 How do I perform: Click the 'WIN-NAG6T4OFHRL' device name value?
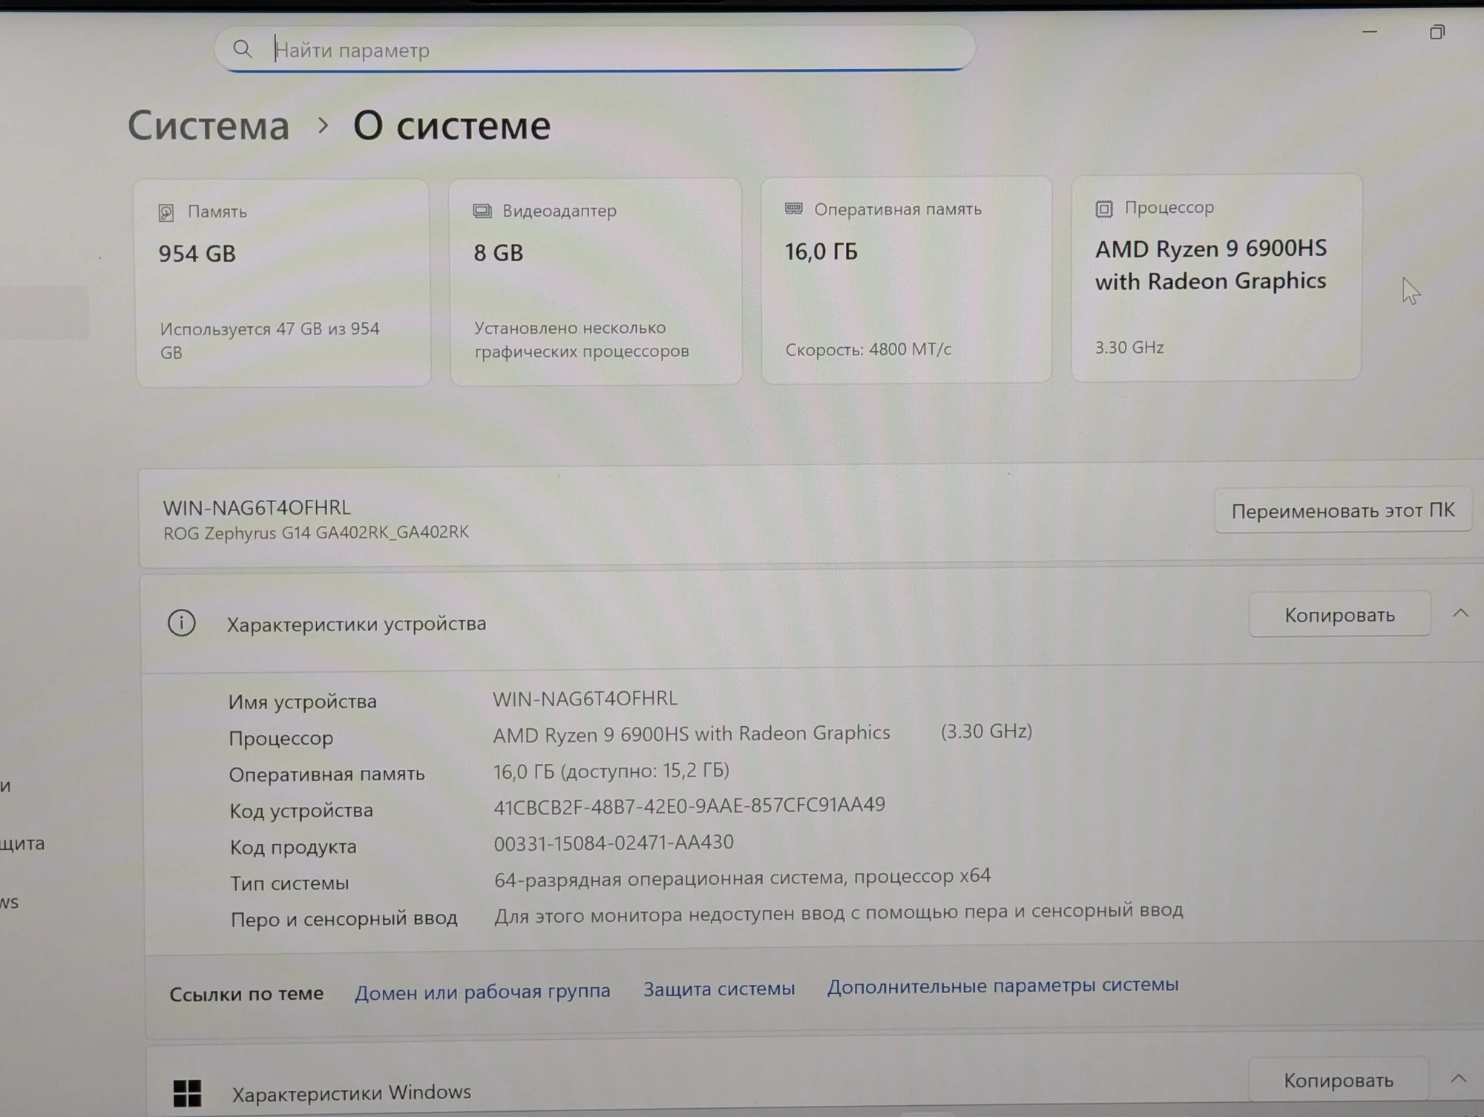(x=585, y=698)
